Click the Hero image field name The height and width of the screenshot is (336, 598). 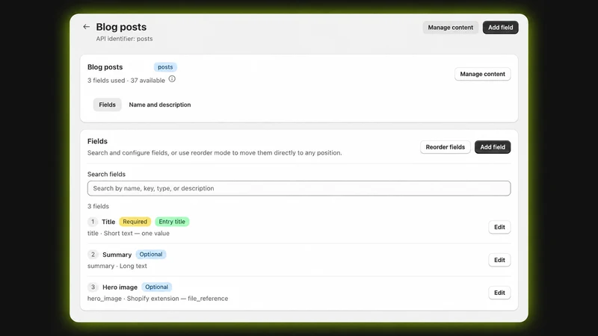pos(120,287)
